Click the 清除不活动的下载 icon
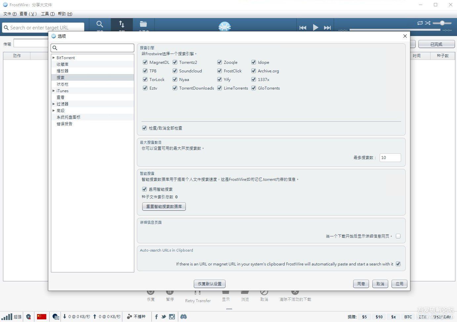Viewport: 457px width, 322px height. [295, 292]
